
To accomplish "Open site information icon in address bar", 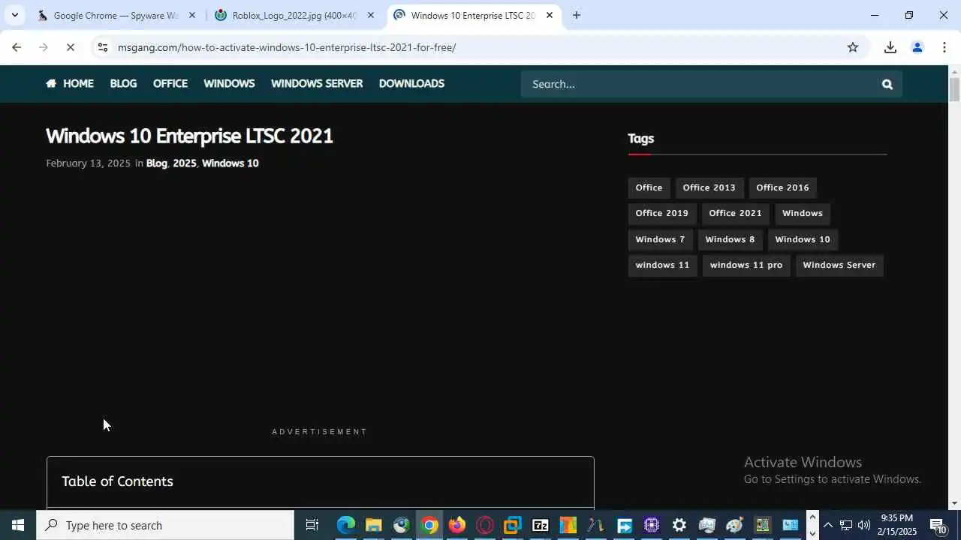I will pyautogui.click(x=103, y=47).
